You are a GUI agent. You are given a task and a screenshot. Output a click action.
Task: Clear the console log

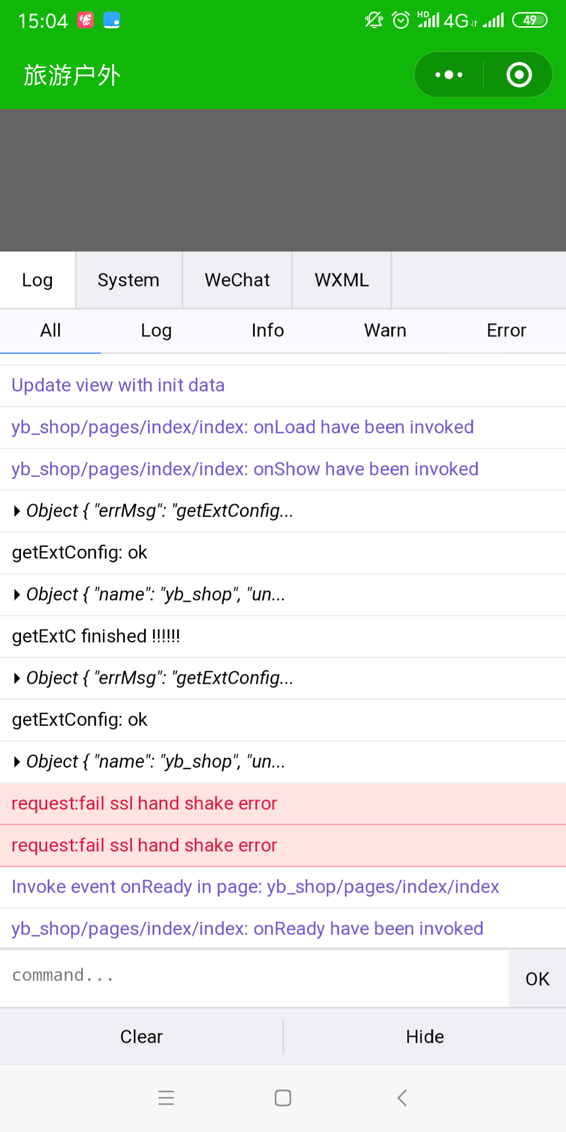[x=141, y=1037]
